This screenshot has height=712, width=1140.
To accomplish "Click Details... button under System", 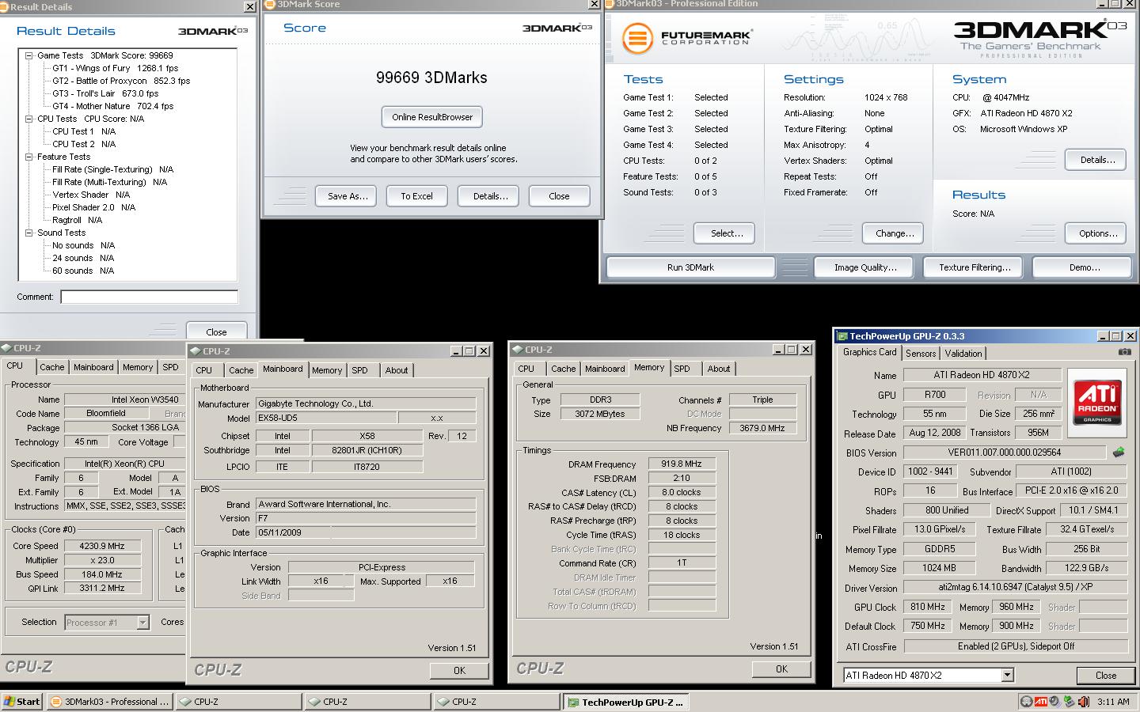I will click(1097, 160).
